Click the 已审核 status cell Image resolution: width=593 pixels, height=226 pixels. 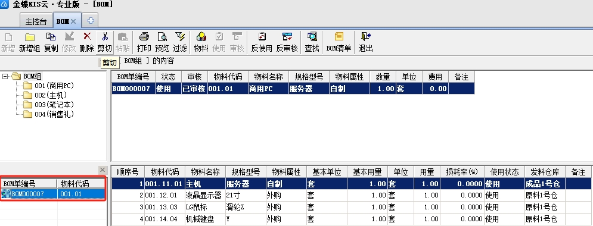pos(194,89)
